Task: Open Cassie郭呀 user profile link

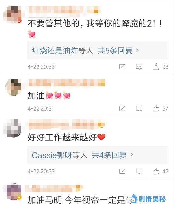Action: [x=52, y=155]
